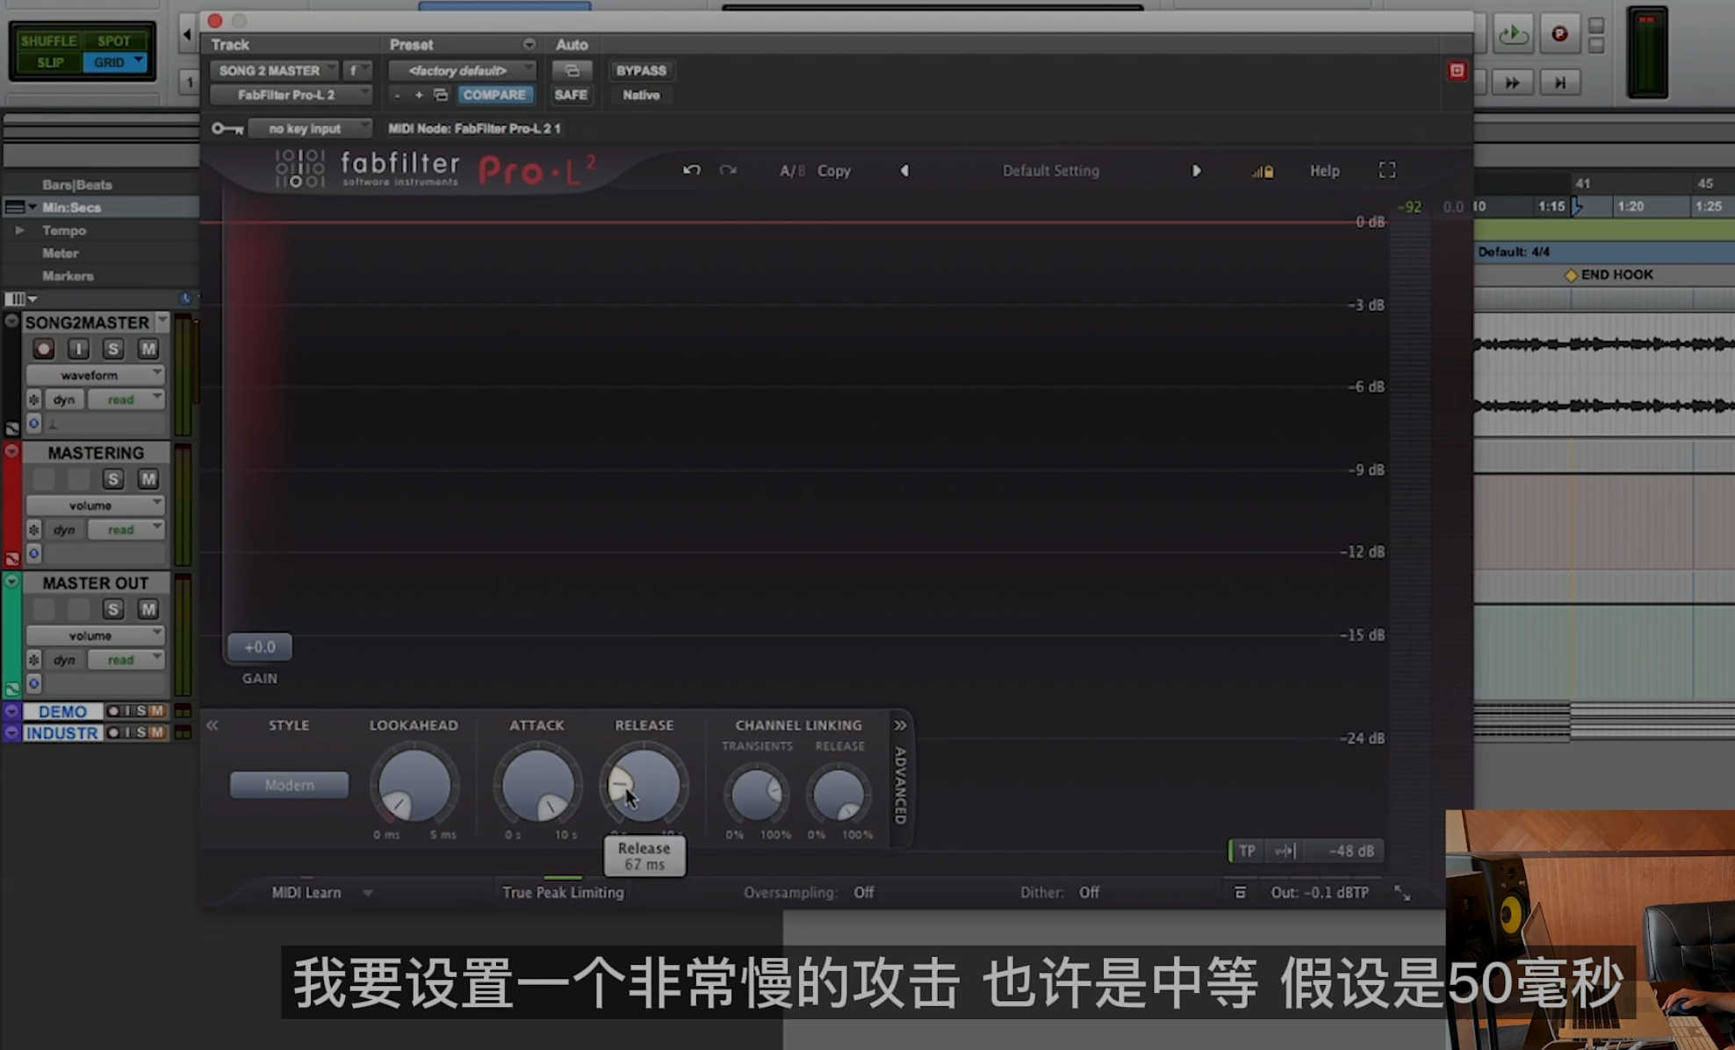Go to previous preset with left arrow

click(x=904, y=170)
